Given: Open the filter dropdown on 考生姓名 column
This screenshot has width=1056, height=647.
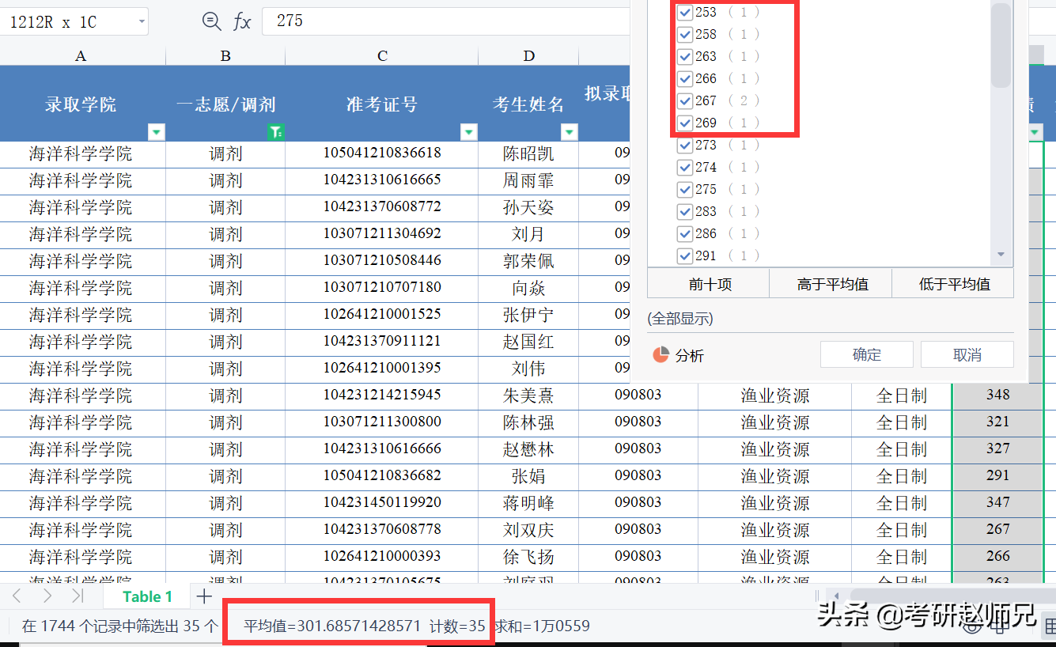Looking at the screenshot, I should 570,131.
